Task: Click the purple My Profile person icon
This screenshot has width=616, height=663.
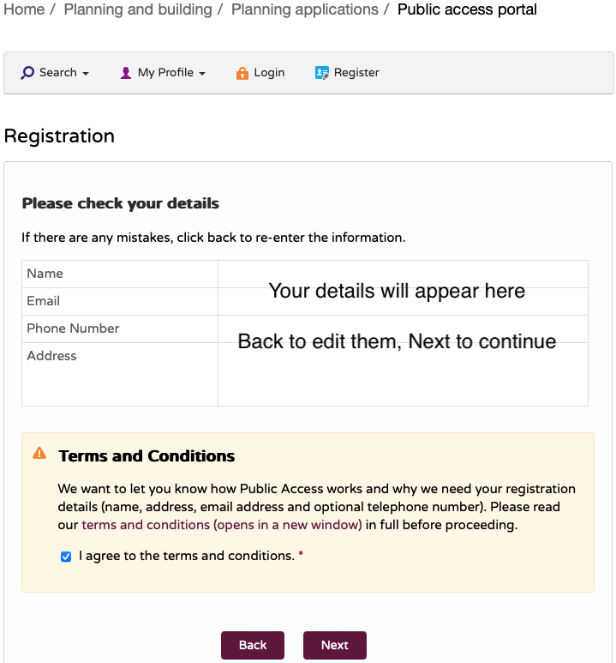Action: coord(126,73)
